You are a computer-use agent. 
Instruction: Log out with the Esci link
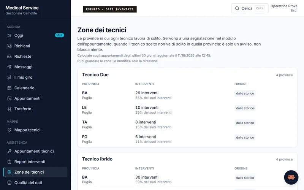(294, 11)
